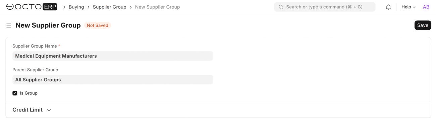
Task: Click New Supplier Group breadcrumb text
Action: pos(157,7)
